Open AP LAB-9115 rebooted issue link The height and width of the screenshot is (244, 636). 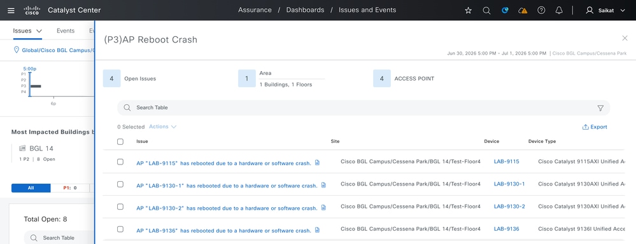(223, 163)
